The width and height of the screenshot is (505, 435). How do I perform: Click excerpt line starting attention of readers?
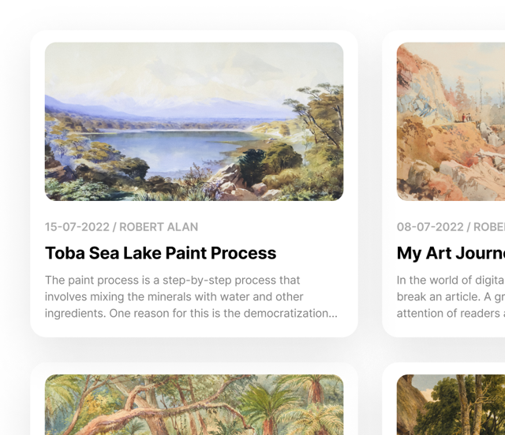(x=451, y=314)
